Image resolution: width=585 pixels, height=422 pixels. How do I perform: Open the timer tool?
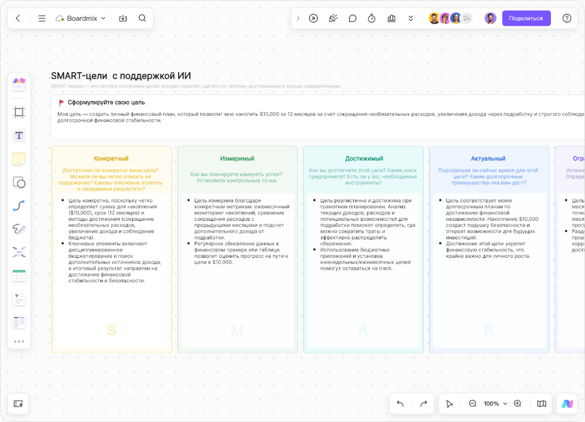(x=372, y=19)
